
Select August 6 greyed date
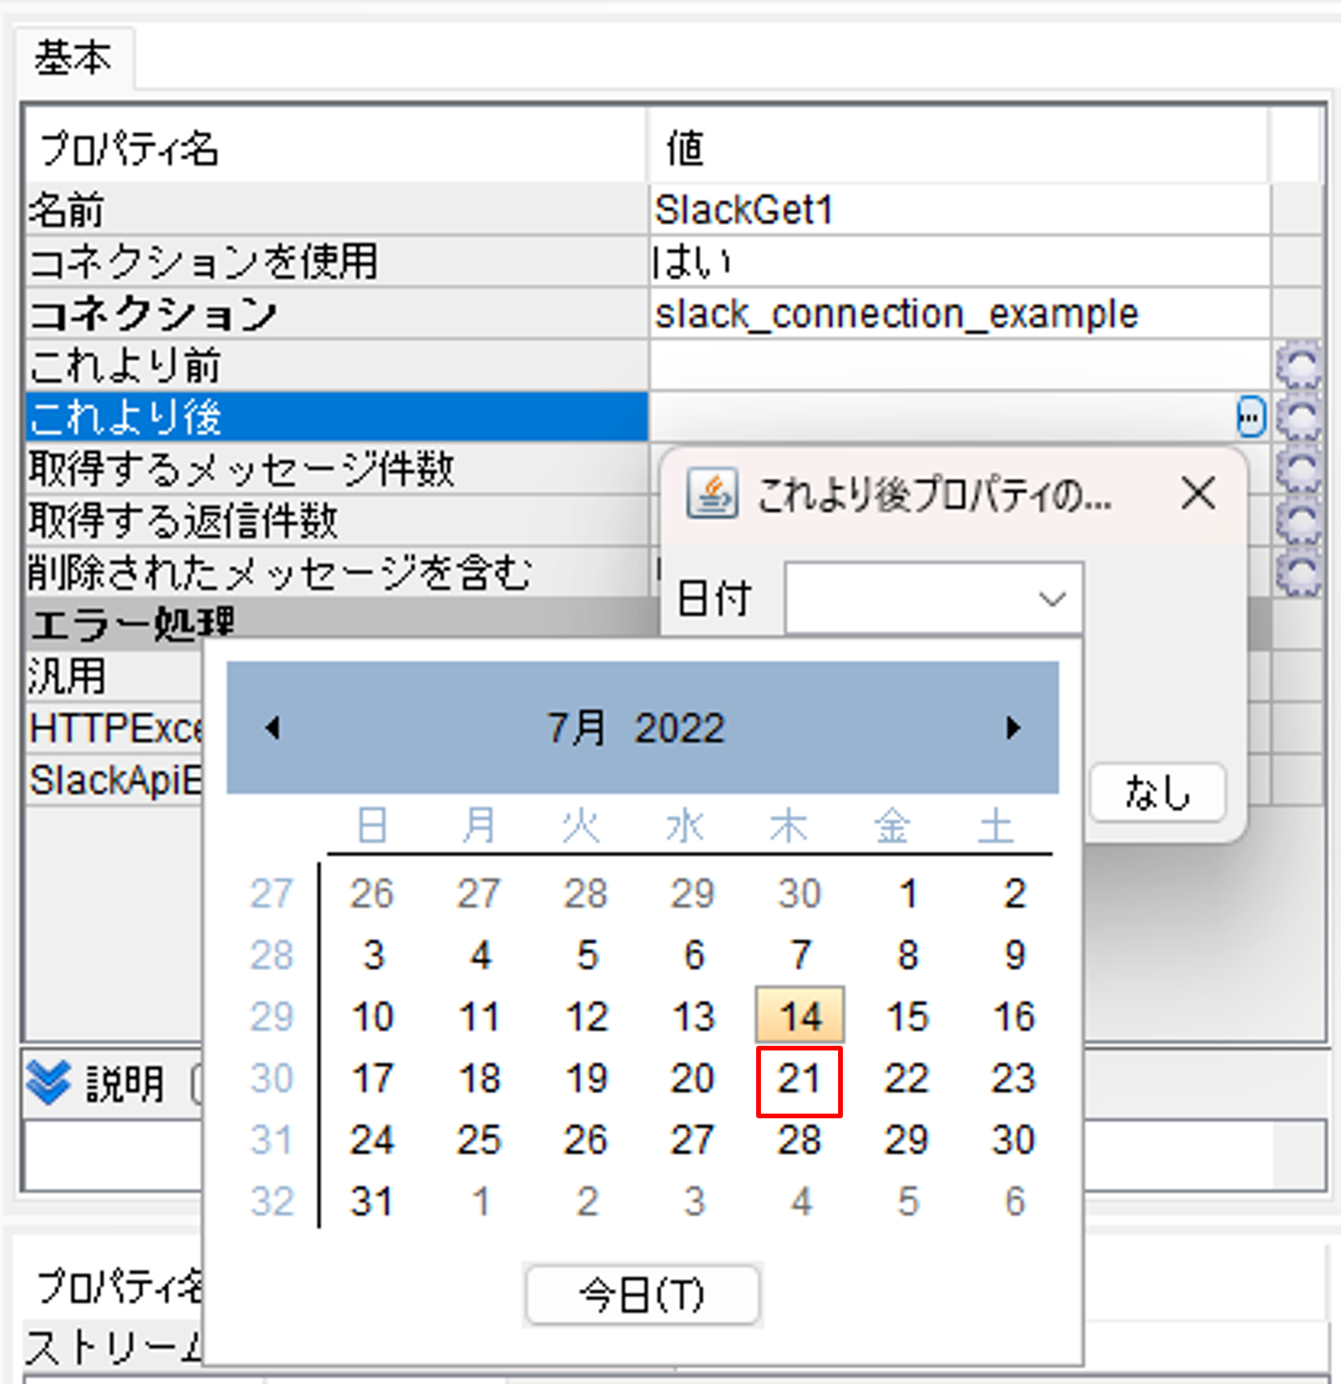click(1014, 1201)
